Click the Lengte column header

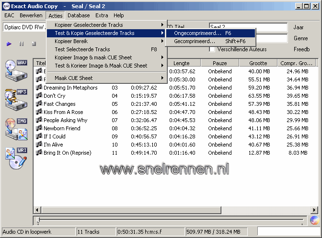pyautogui.click(x=184, y=63)
